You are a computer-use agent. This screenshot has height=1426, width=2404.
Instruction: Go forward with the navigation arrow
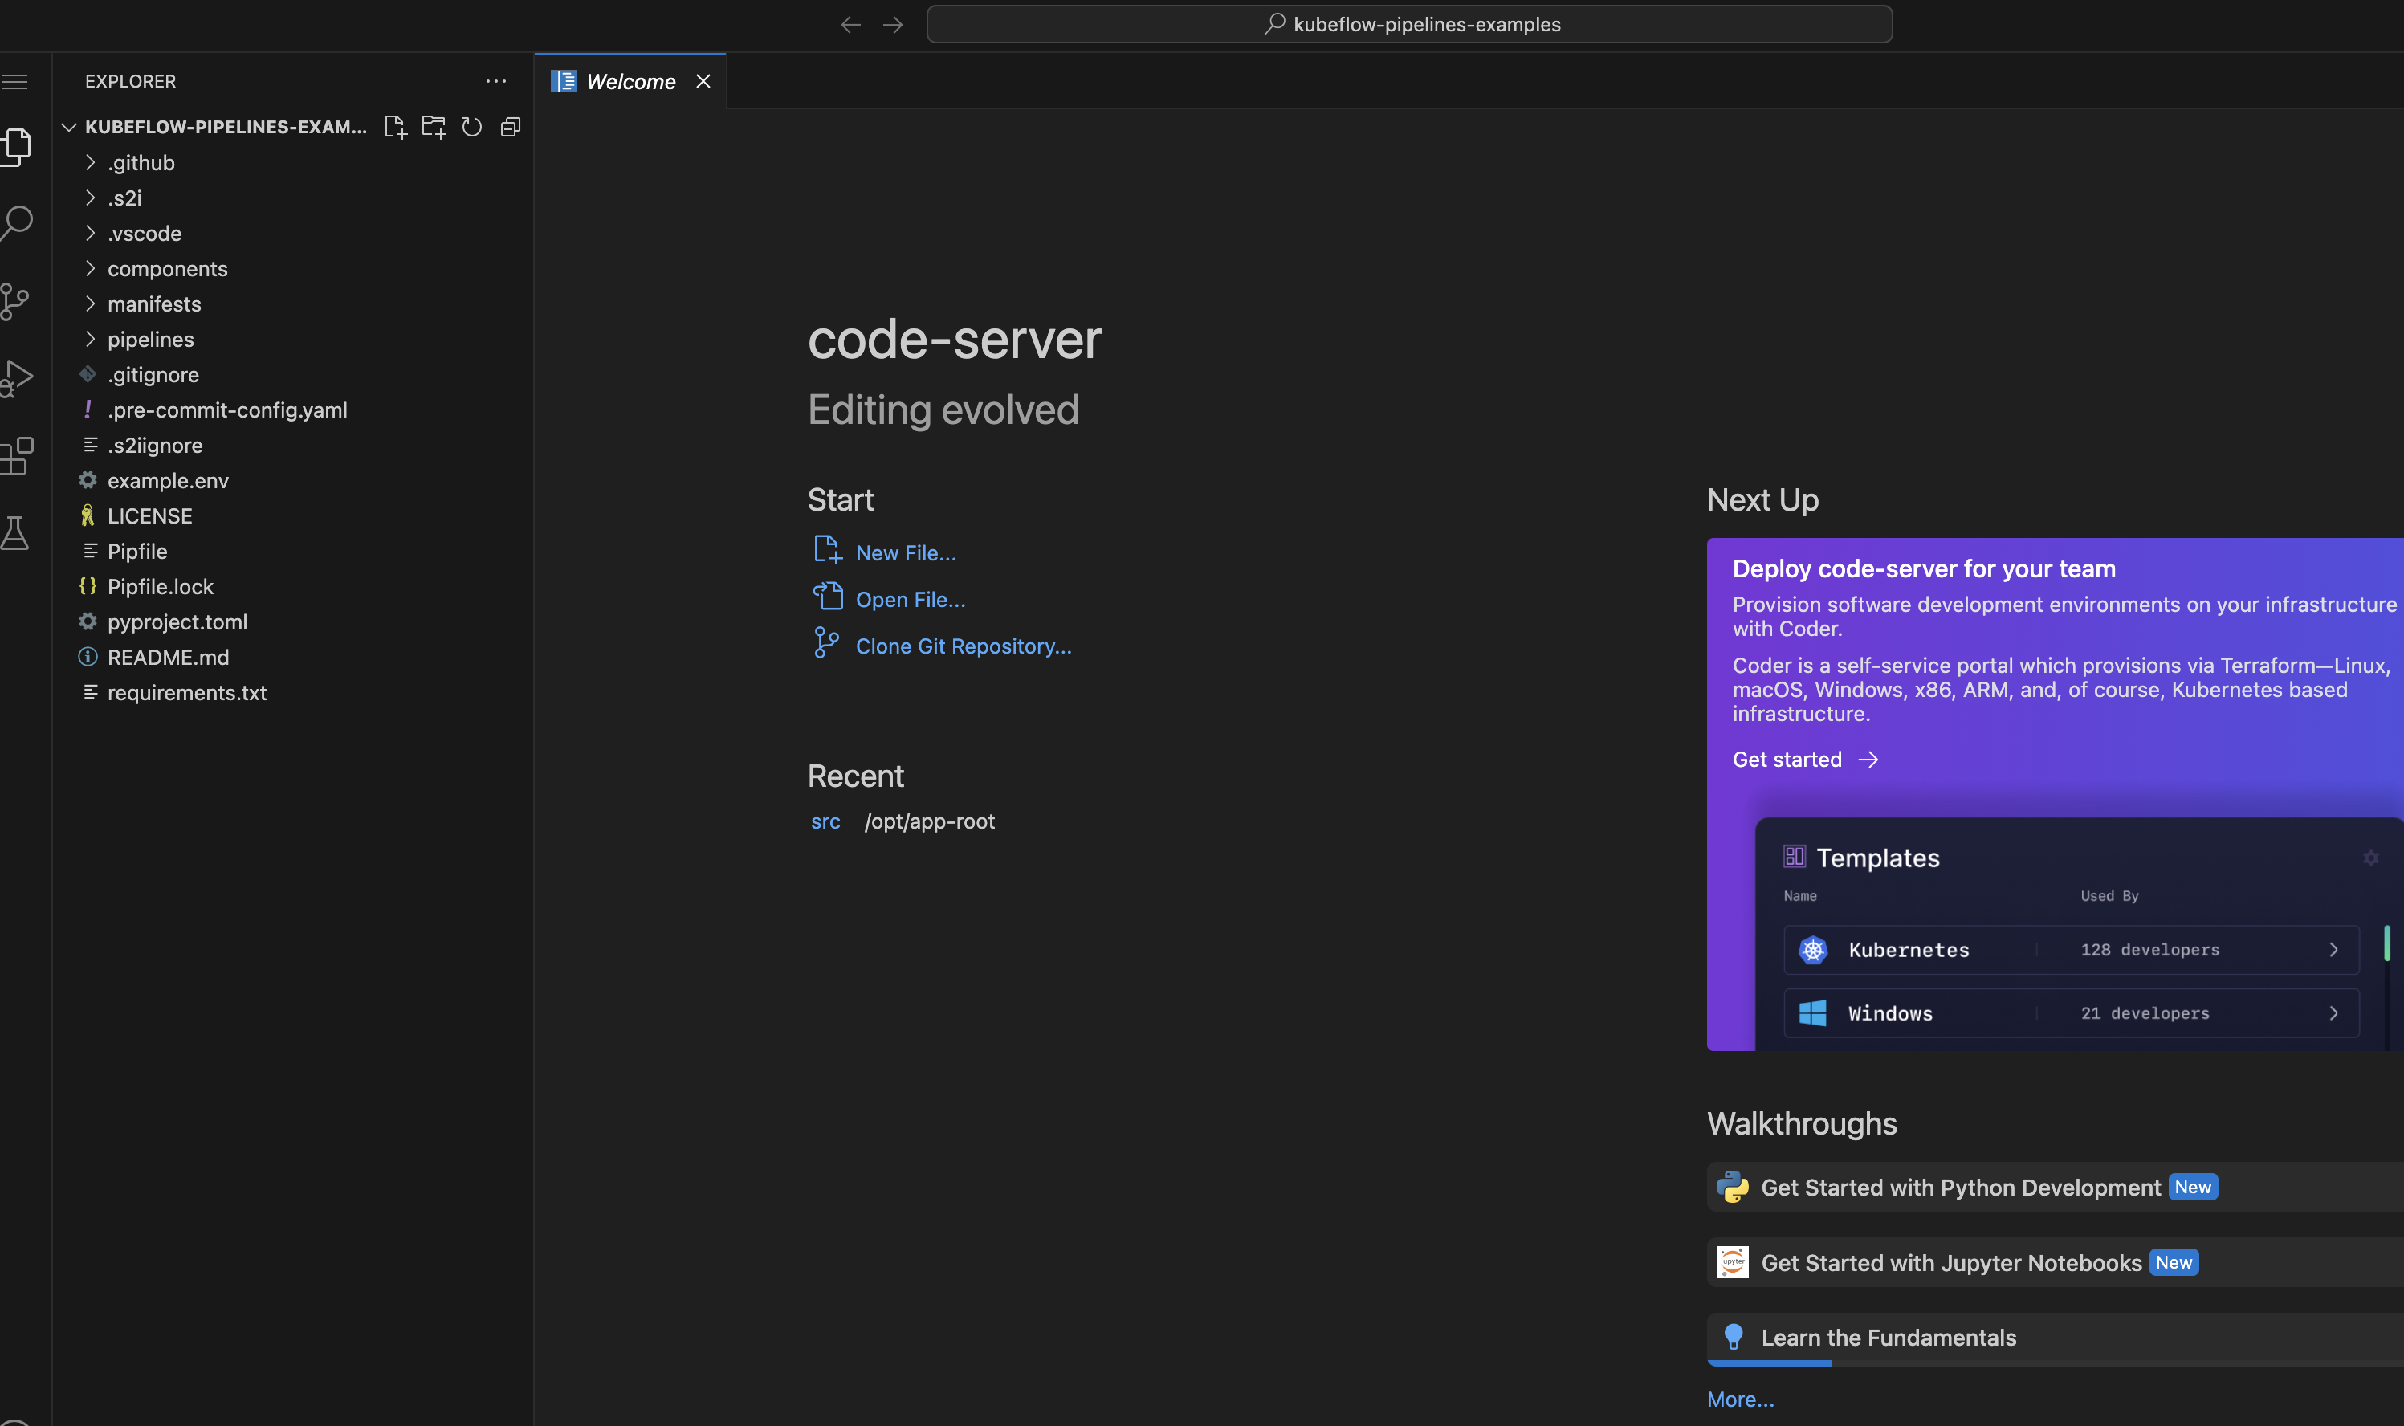893,25
